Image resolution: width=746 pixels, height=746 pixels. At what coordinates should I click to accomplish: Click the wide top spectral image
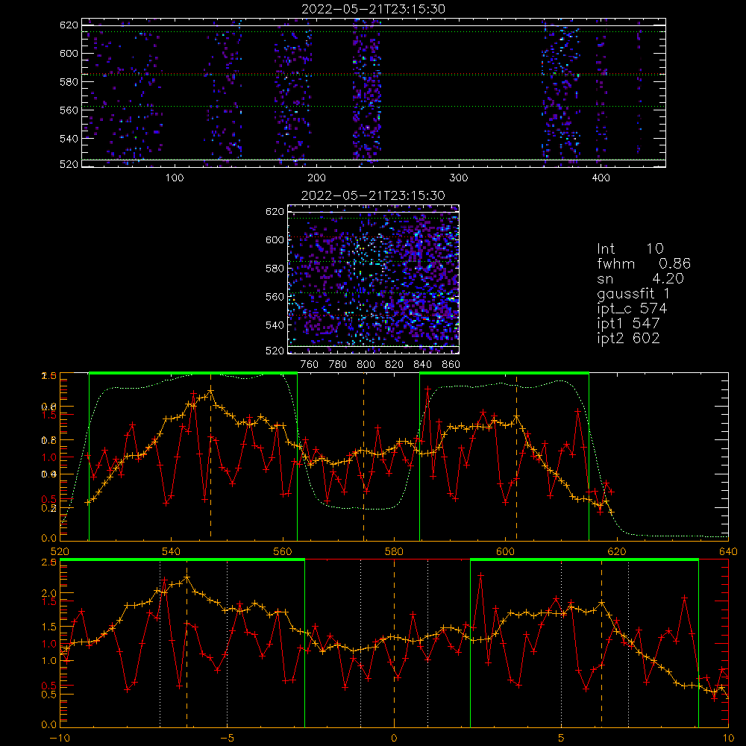[x=374, y=93]
